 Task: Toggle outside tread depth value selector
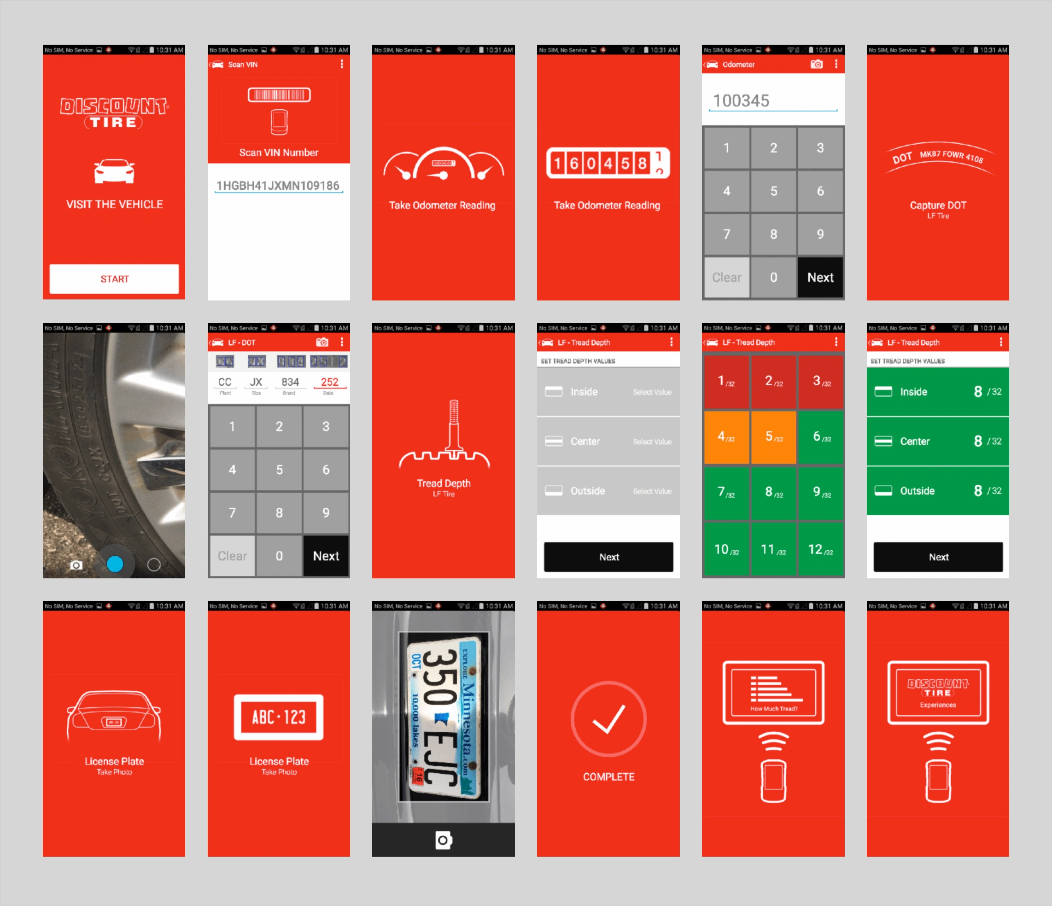pyautogui.click(x=617, y=491)
